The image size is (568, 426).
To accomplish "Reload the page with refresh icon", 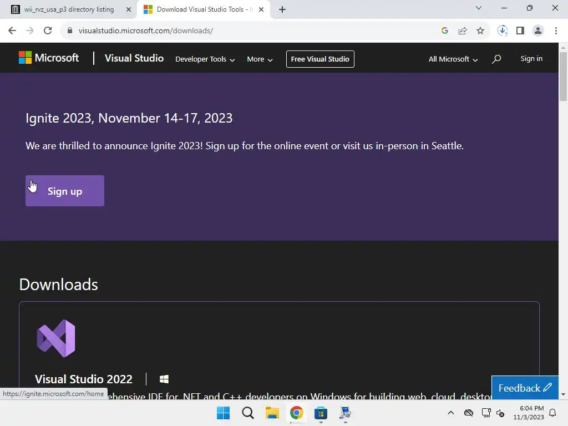I will pos(48,31).
